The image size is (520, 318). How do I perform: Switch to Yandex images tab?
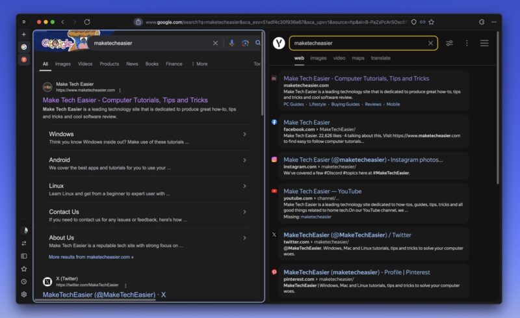pos(318,58)
